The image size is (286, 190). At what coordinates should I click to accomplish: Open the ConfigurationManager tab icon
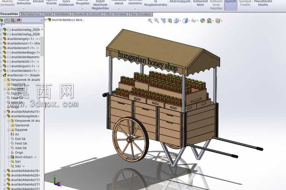click(x=13, y=21)
